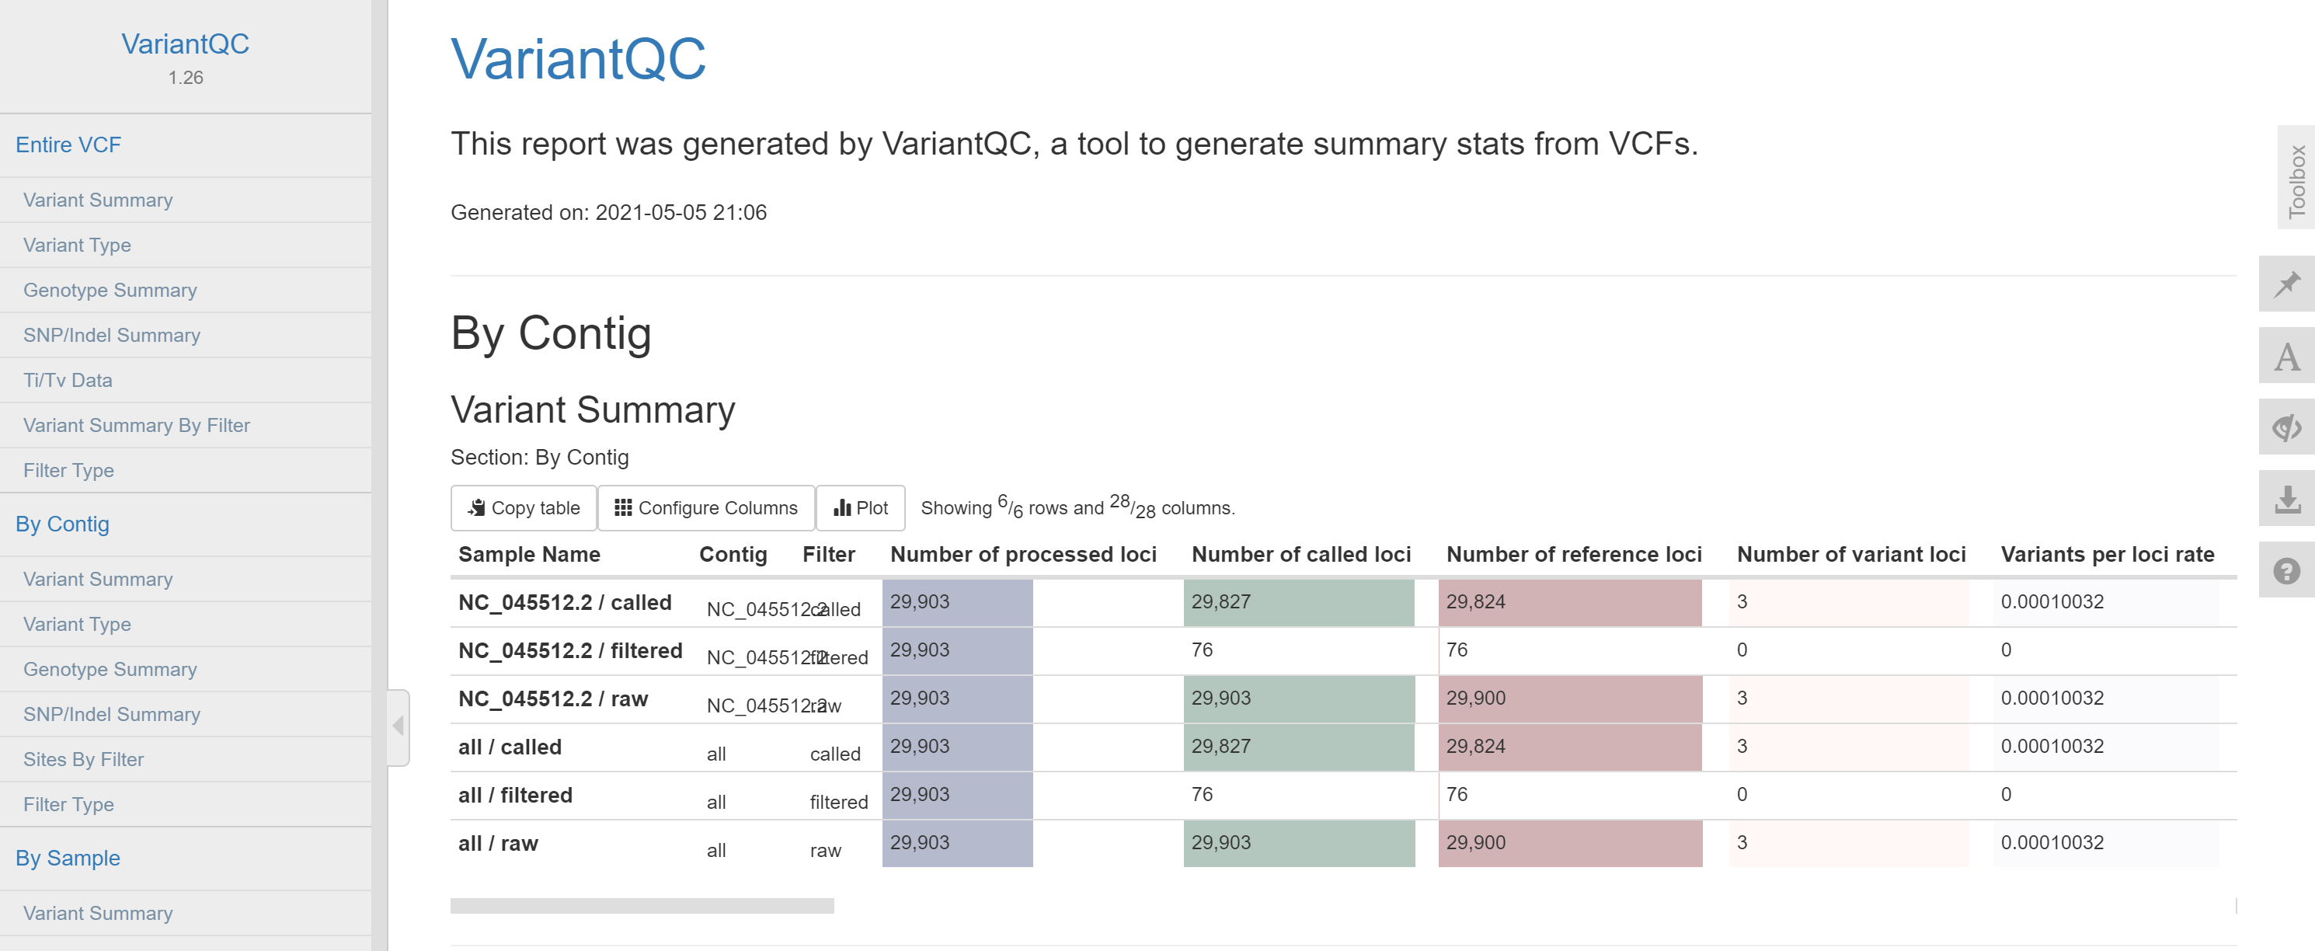Click the Copy table button

coord(523,508)
